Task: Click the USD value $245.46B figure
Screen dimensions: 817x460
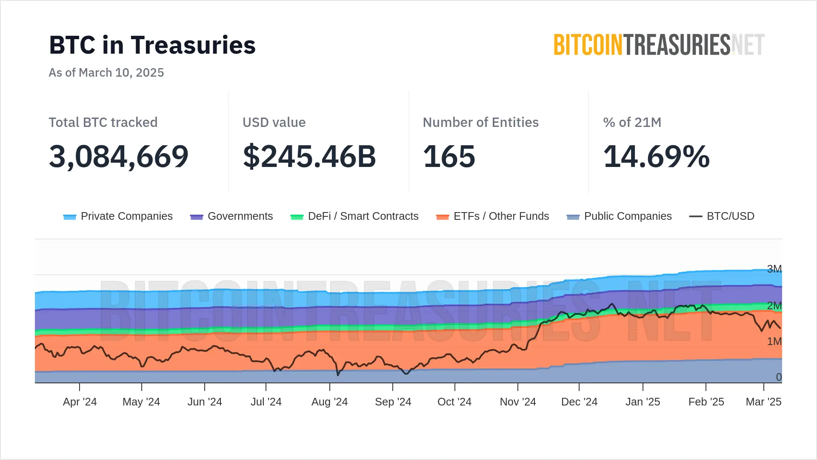Action: coord(309,156)
